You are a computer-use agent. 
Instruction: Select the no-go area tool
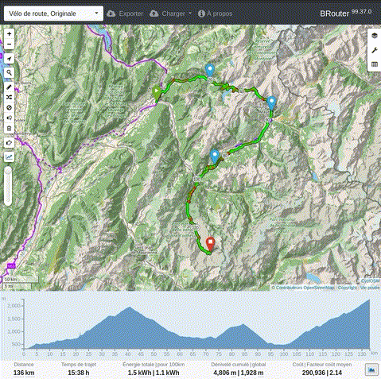point(9,107)
